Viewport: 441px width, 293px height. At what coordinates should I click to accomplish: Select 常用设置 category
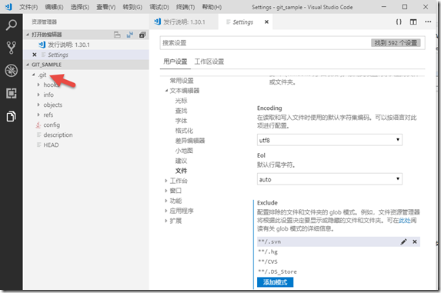(x=182, y=81)
